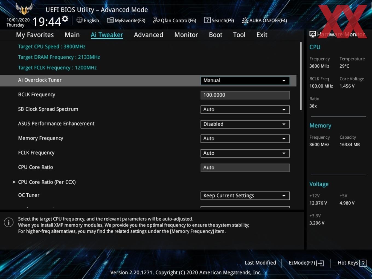The image size is (372, 279).
Task: Open the SB Clock Spread Spectrum dropdown
Action: pyautogui.click(x=245, y=109)
